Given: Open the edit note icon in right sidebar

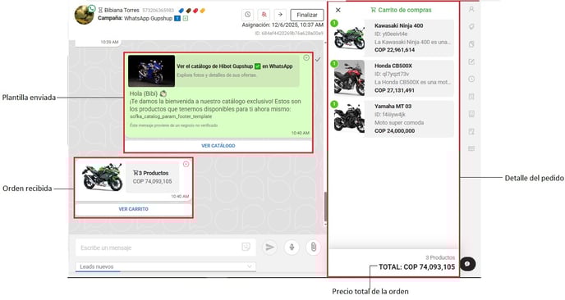Looking at the screenshot, I should coord(471,61).
